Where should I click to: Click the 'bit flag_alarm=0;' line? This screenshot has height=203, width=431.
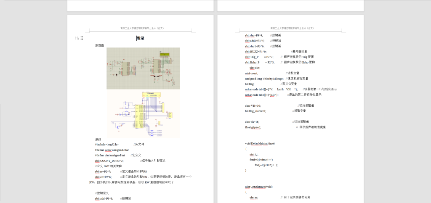(255, 111)
